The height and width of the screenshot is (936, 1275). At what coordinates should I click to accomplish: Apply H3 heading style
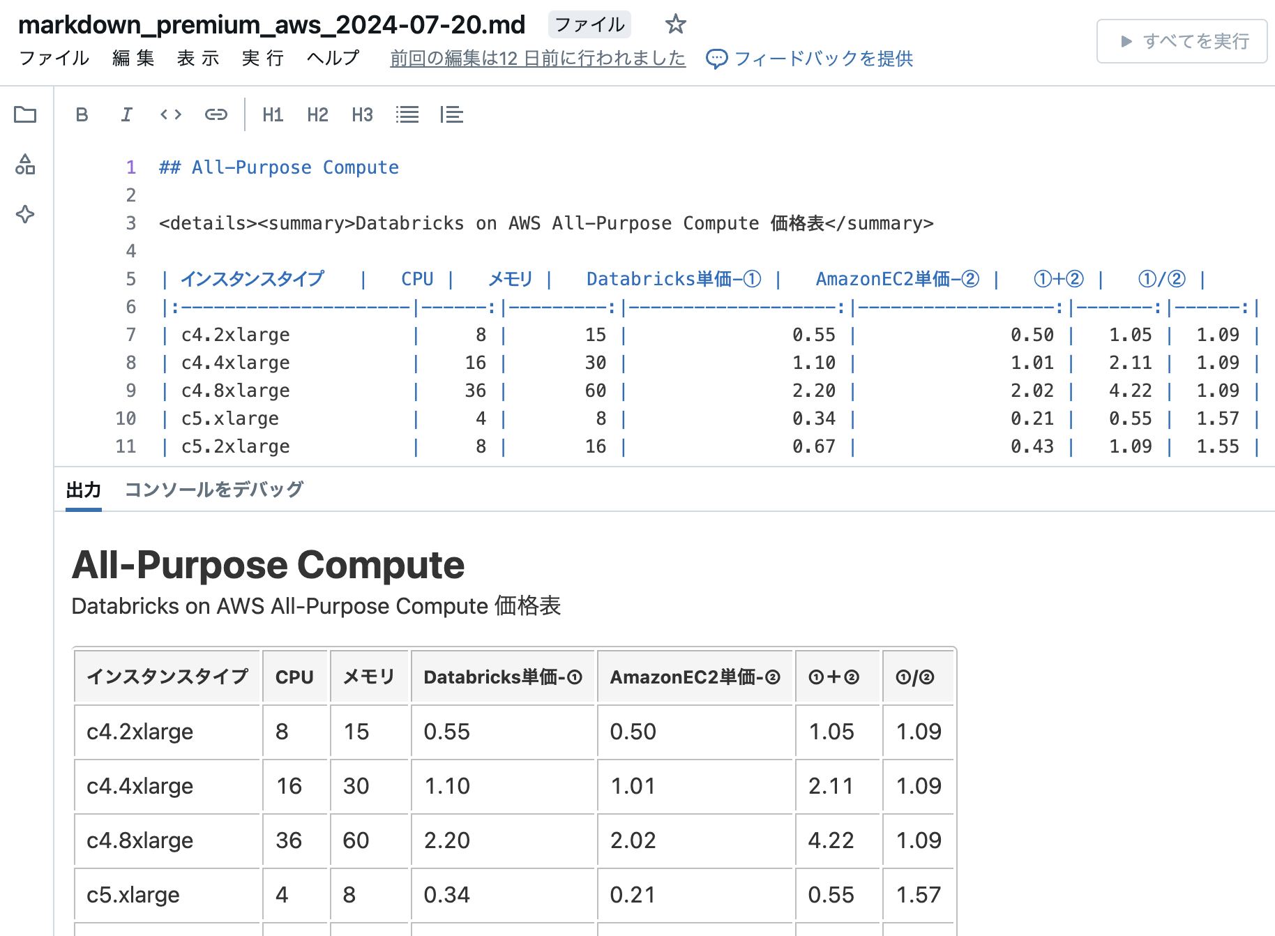[362, 114]
